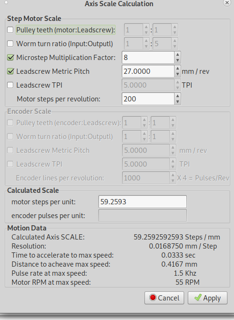Image resolution: width=234 pixels, height=320 pixels.
Task: Focus the Microstep Multiplication Factor field
Action: pos(148,58)
